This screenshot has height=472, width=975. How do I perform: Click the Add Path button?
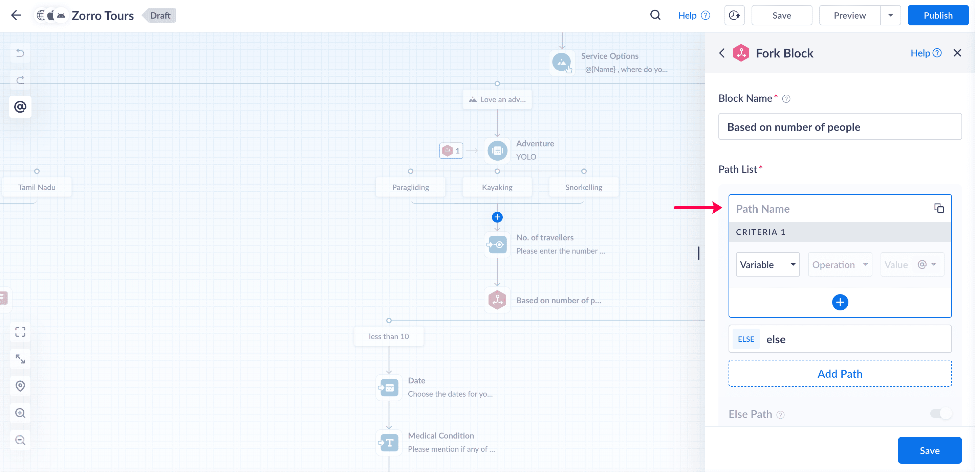pyautogui.click(x=840, y=373)
